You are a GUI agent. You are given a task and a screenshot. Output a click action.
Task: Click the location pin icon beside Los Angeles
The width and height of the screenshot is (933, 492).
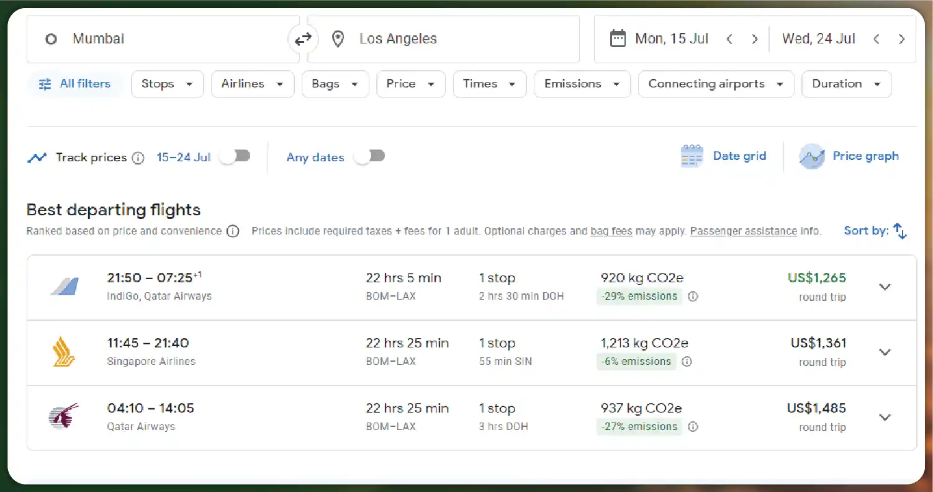(x=338, y=39)
